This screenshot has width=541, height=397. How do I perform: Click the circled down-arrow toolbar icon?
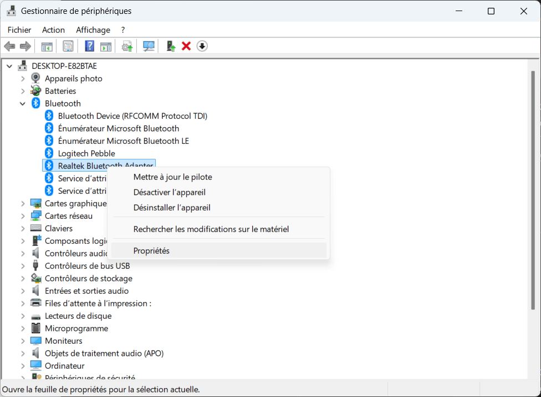pos(202,46)
